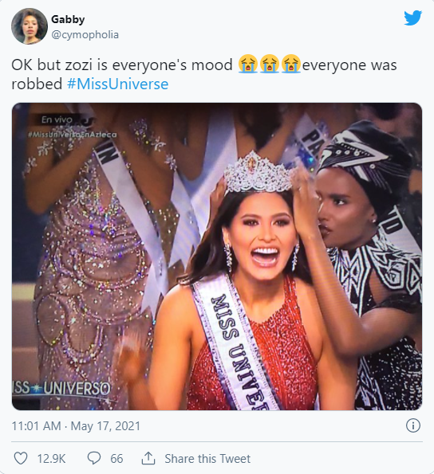Click the display name Gabby
This screenshot has height=474, width=434.
point(68,19)
